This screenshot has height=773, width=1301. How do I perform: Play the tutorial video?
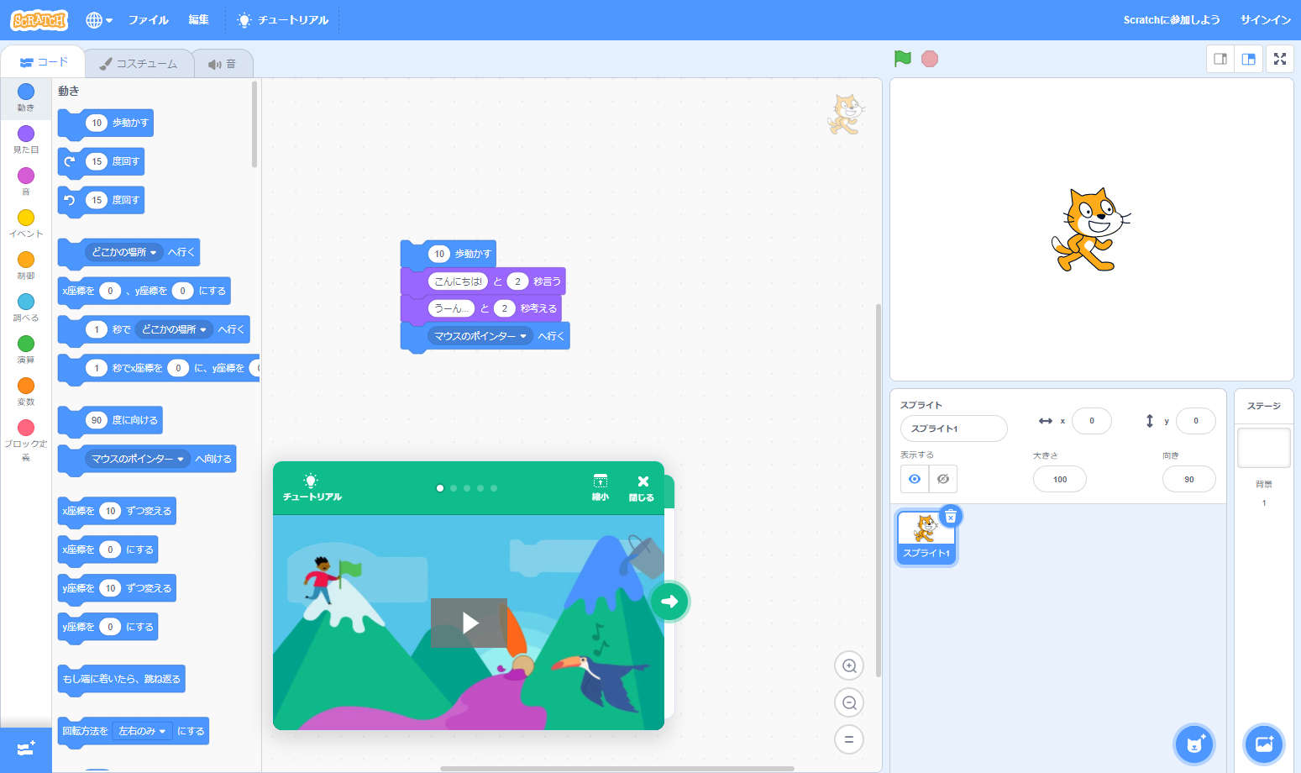pyautogui.click(x=469, y=622)
